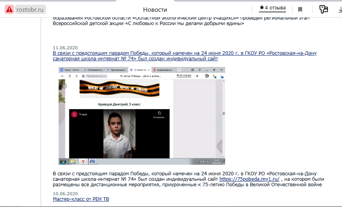Click the folder taskbar icon in embedded screenshot
This screenshot has width=342, height=207.
[x=73, y=161]
